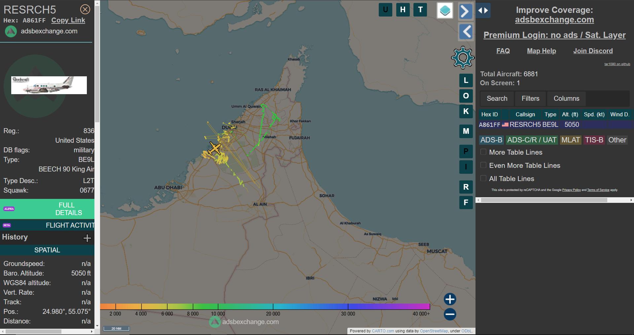Click the Beech King Air photo thumbnail
634x335 pixels.
49,85
